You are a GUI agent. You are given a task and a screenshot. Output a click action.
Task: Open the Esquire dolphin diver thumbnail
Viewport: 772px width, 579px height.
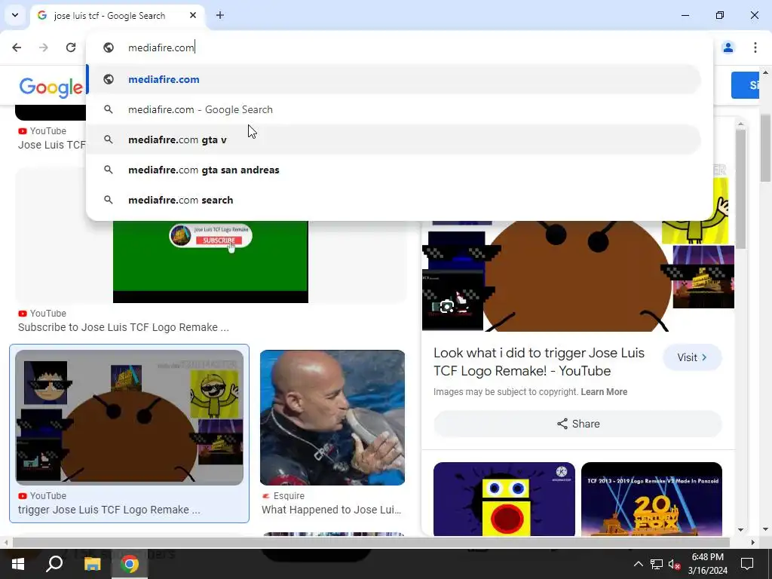click(x=332, y=418)
